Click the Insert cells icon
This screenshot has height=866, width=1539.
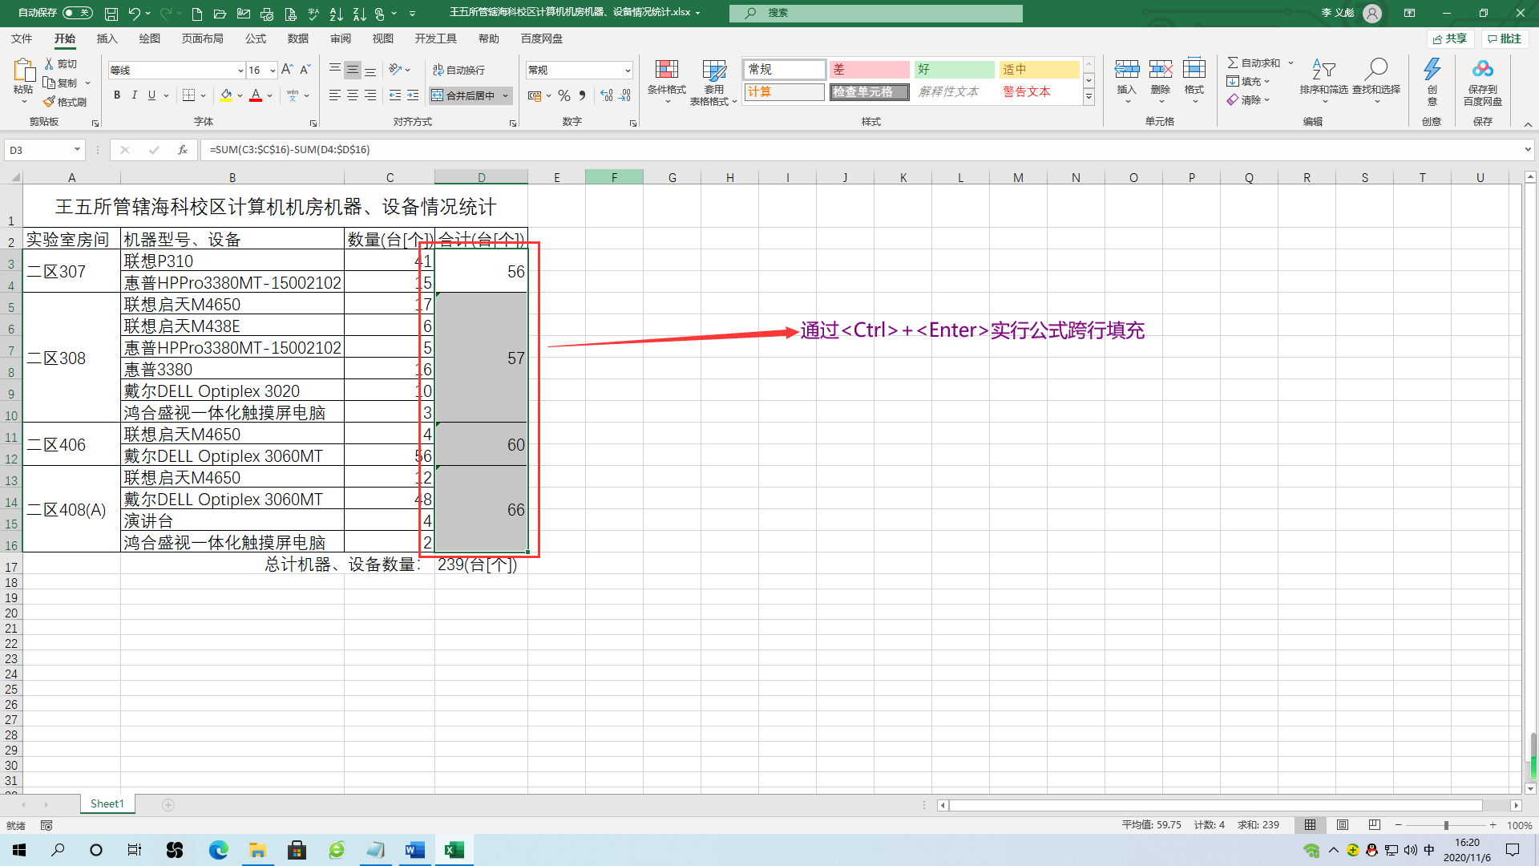pyautogui.click(x=1127, y=69)
